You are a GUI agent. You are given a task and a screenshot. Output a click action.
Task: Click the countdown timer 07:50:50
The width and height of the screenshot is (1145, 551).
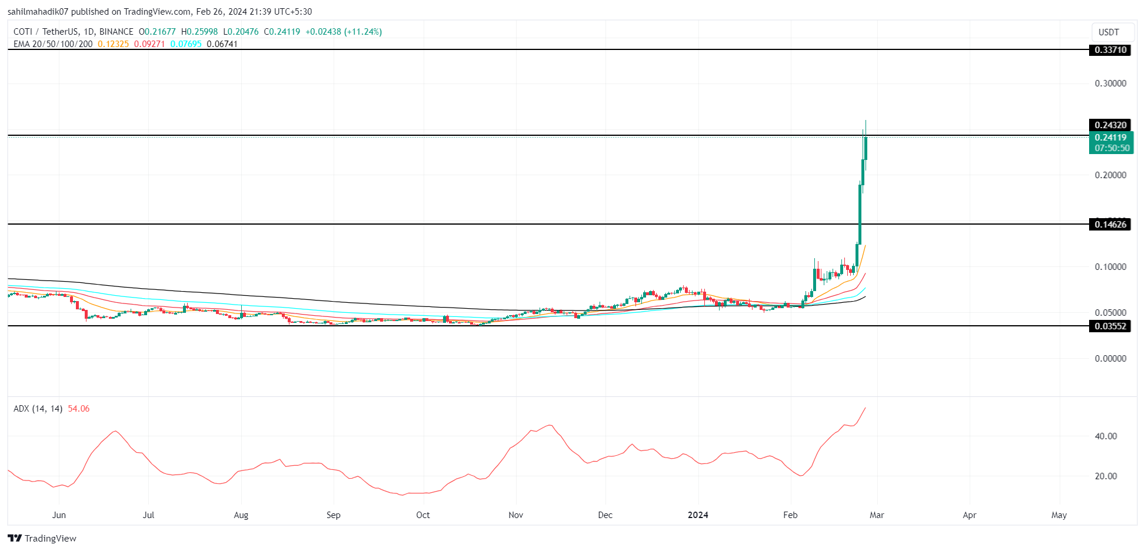[1111, 148]
